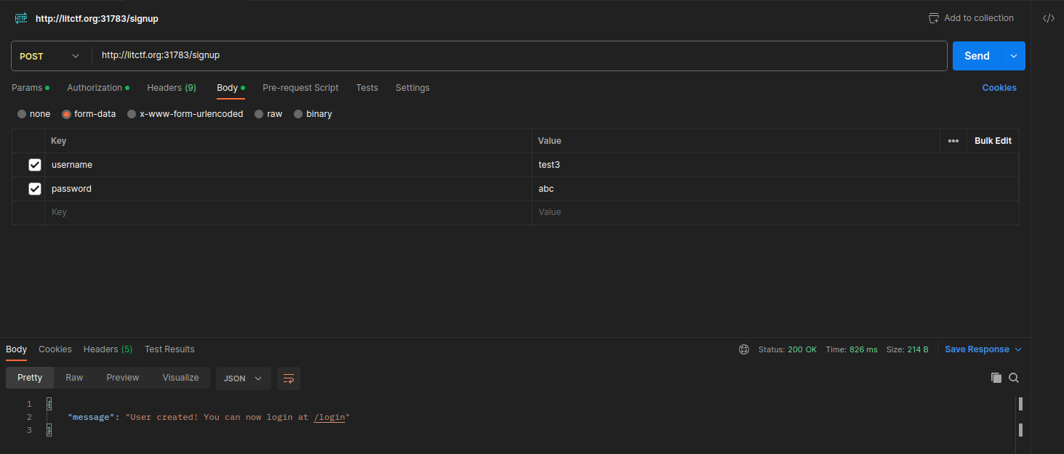Uncheck the password form-data row
1064x454 pixels.
pyautogui.click(x=34, y=188)
